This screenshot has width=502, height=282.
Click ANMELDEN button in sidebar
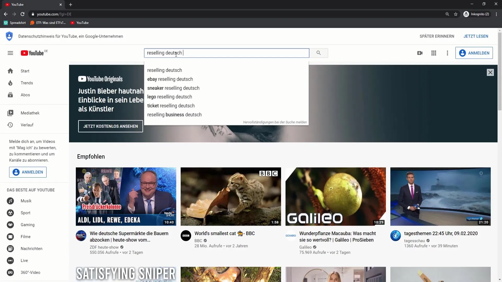(x=28, y=172)
